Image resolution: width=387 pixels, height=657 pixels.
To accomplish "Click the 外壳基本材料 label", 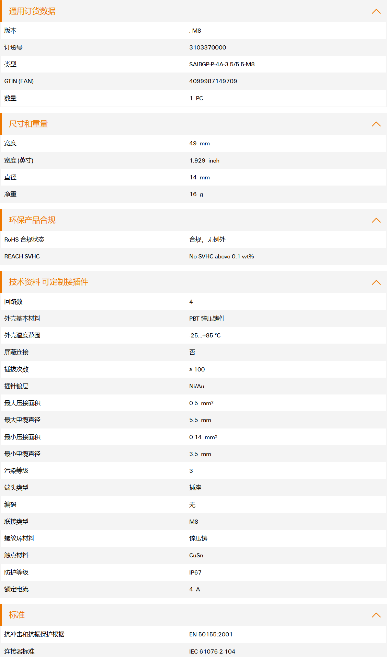I will [x=22, y=319].
